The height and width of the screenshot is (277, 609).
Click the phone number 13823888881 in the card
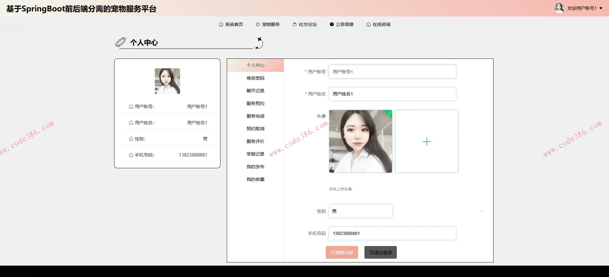(x=193, y=155)
